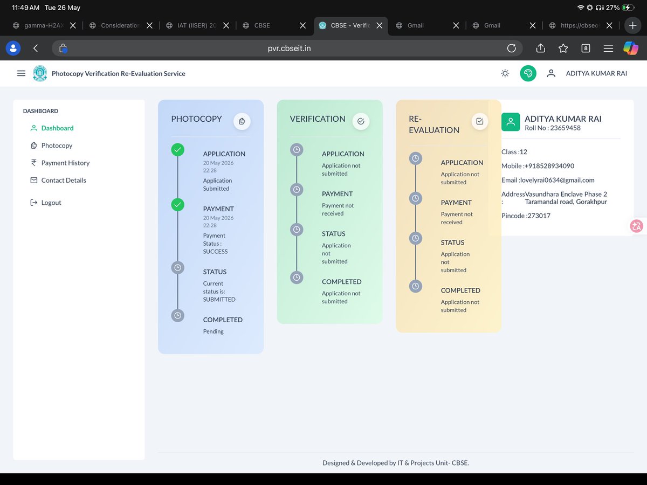This screenshot has height=485, width=647.
Task: Open the green theme palette button
Action: pos(528,73)
